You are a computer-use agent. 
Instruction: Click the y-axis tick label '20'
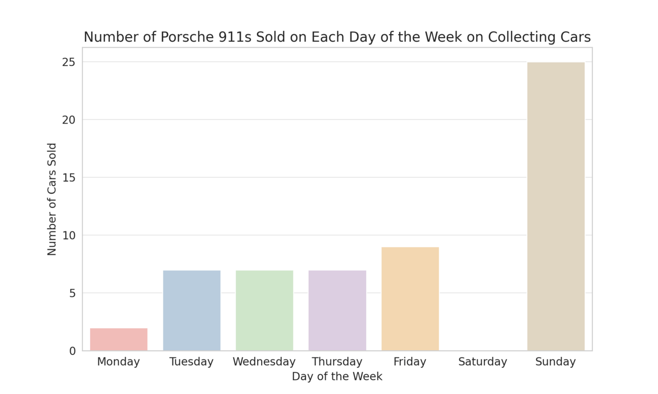pyautogui.click(x=69, y=120)
